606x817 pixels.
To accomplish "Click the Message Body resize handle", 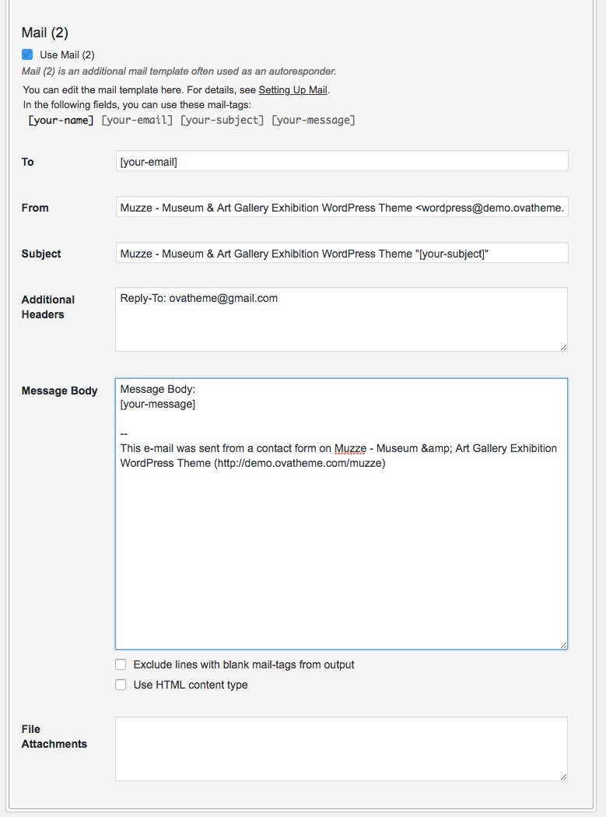I will tap(563, 644).
